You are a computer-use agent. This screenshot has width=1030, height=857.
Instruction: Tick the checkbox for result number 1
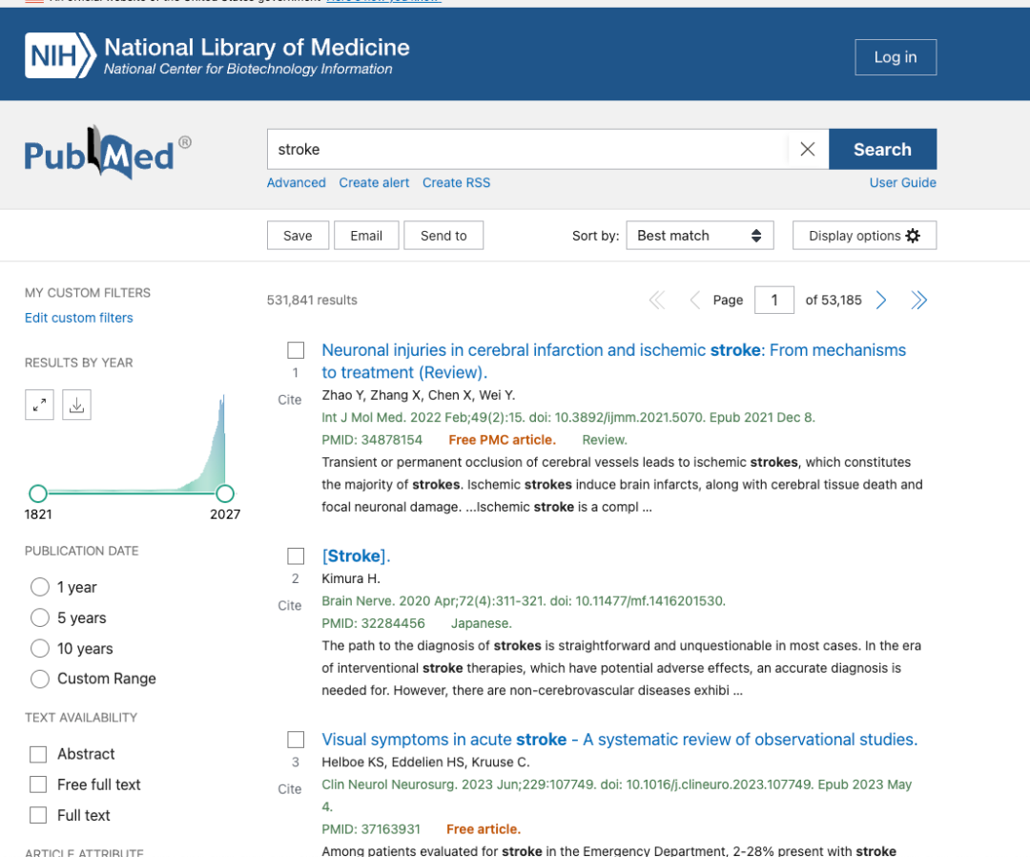(x=296, y=350)
